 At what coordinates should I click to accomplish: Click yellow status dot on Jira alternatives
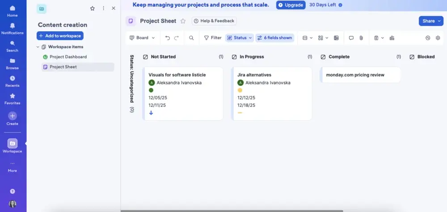[x=240, y=90]
